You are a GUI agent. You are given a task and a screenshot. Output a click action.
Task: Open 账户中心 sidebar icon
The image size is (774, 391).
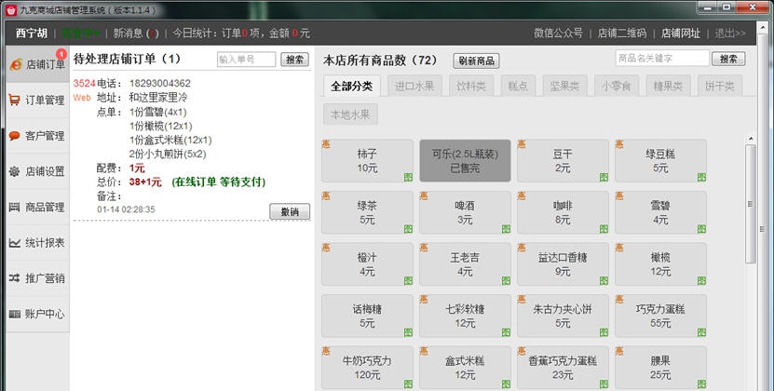point(14,314)
